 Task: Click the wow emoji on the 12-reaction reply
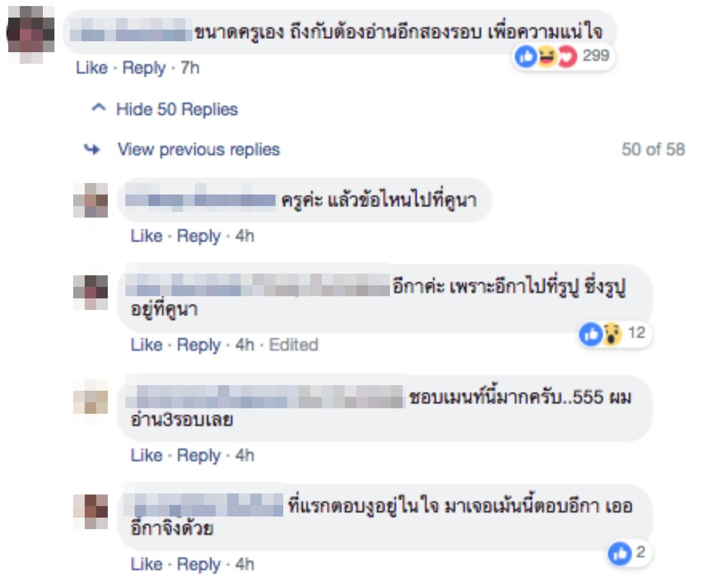(612, 334)
